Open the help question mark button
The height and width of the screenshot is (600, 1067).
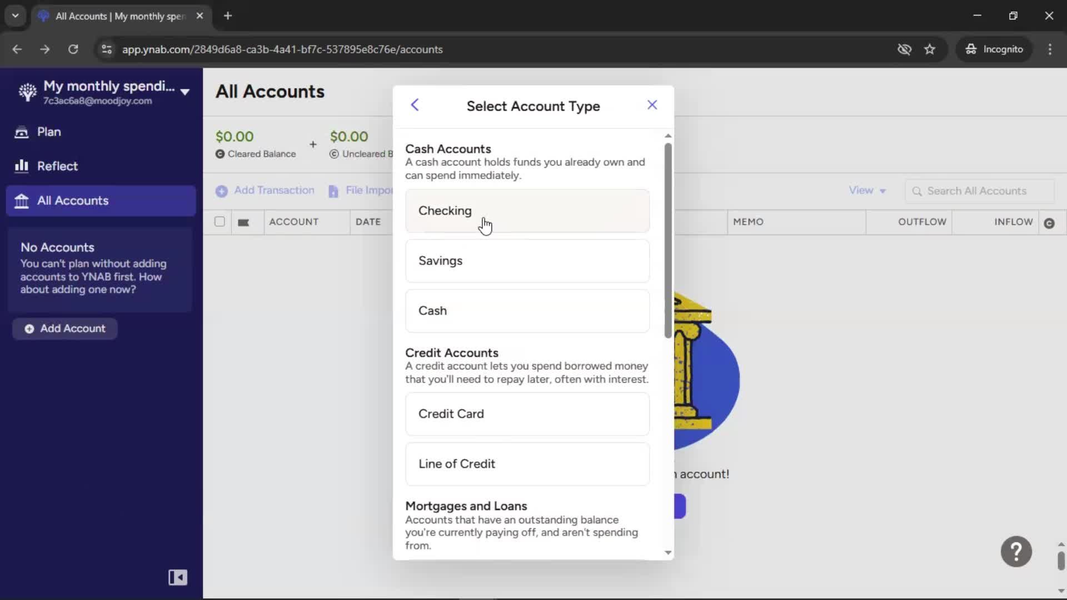[x=1016, y=551]
